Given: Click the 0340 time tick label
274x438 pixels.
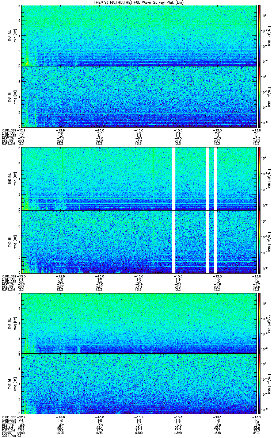Looking at the screenshot, I should tap(218, 433).
